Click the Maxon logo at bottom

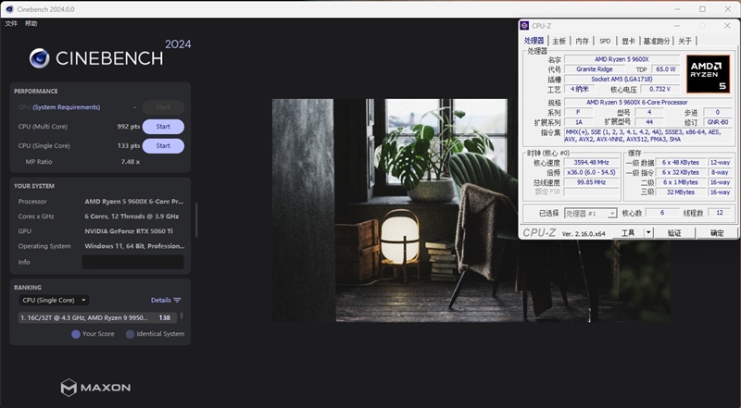[95, 387]
